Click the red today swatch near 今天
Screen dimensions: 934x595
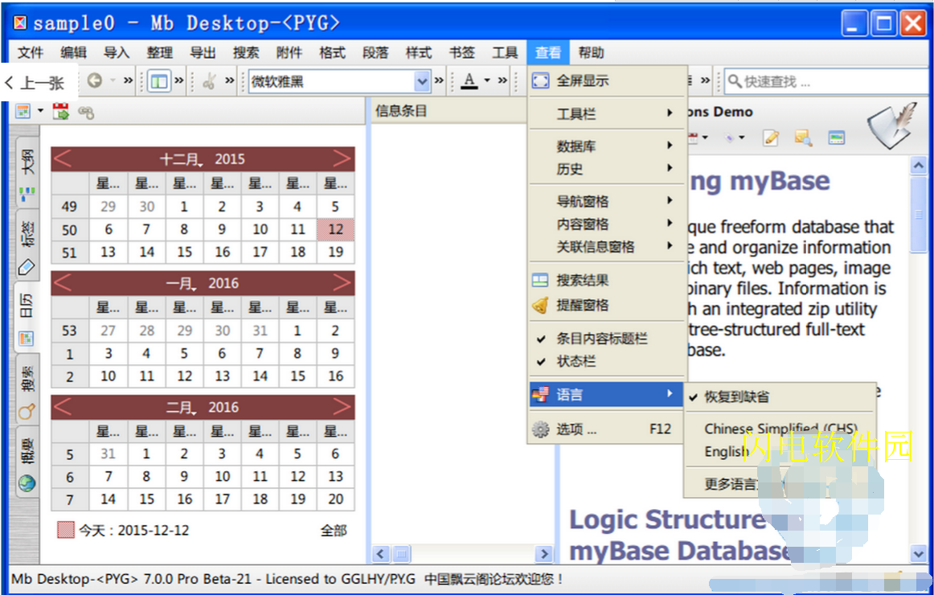point(66,530)
